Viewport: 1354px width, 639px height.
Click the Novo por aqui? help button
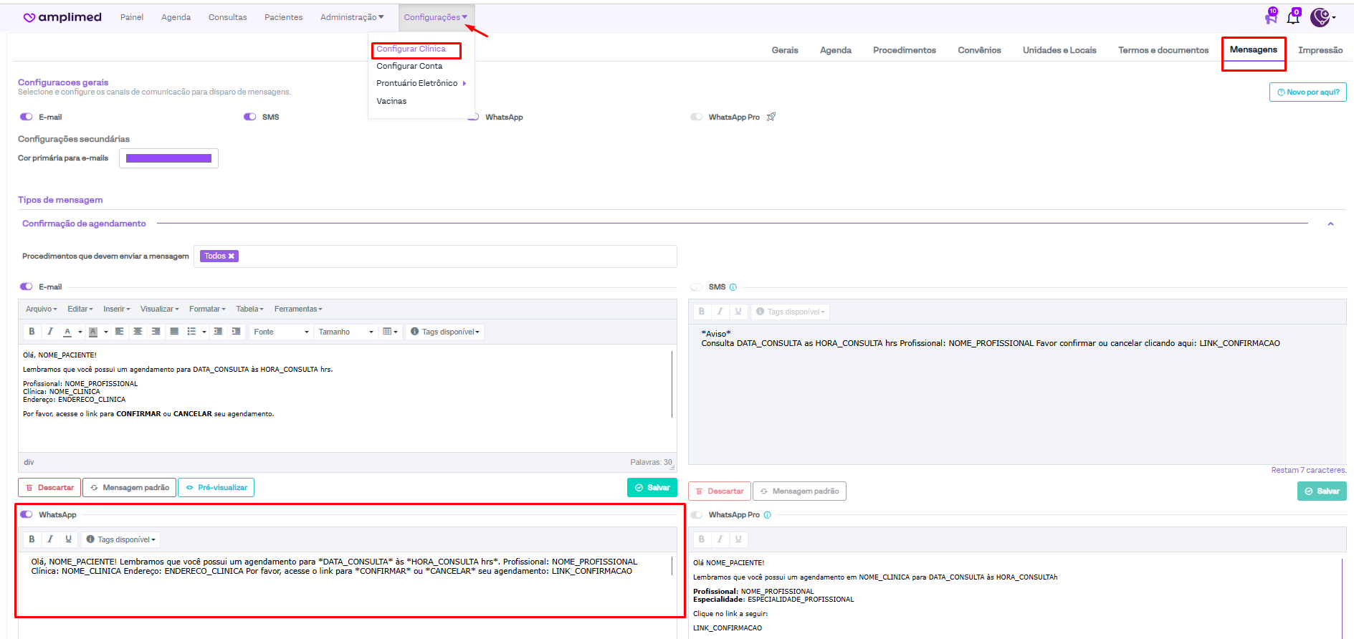pos(1307,92)
